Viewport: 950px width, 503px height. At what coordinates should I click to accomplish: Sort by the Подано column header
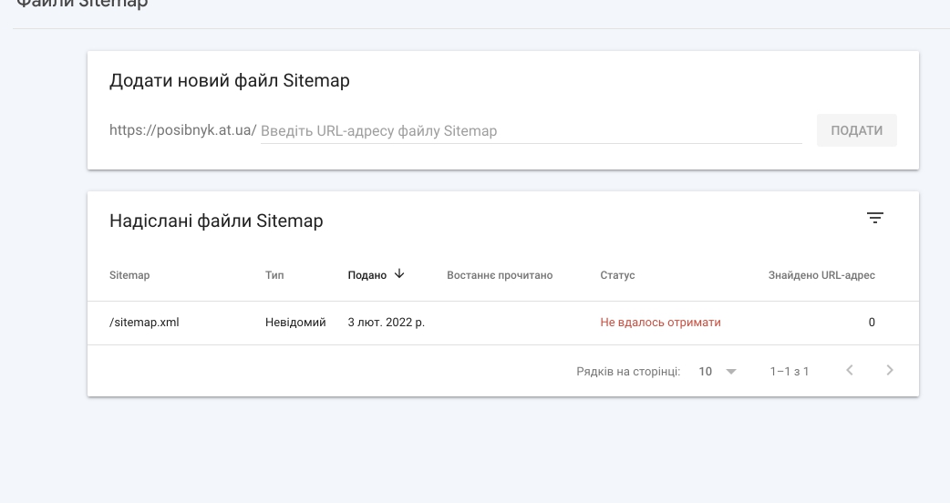pos(367,275)
